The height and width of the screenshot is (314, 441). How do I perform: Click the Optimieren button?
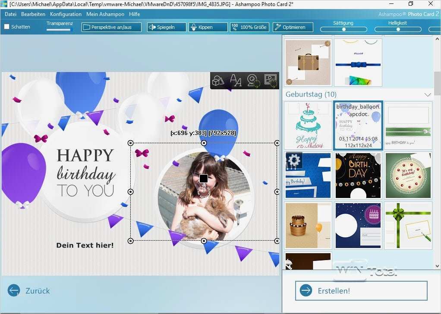point(293,27)
